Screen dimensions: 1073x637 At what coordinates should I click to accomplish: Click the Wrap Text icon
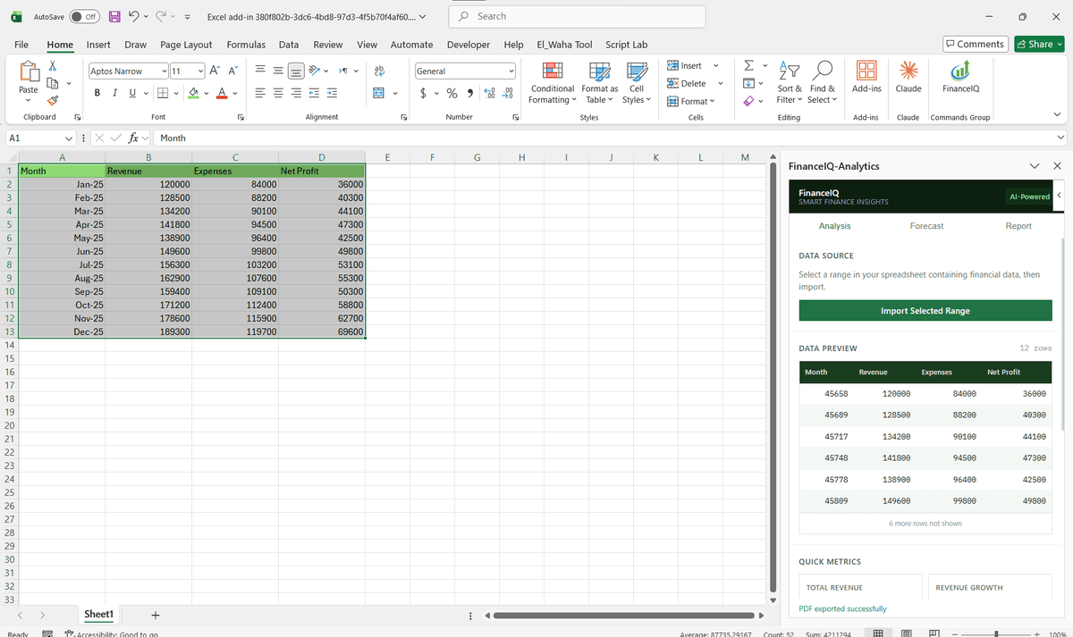pyautogui.click(x=379, y=71)
